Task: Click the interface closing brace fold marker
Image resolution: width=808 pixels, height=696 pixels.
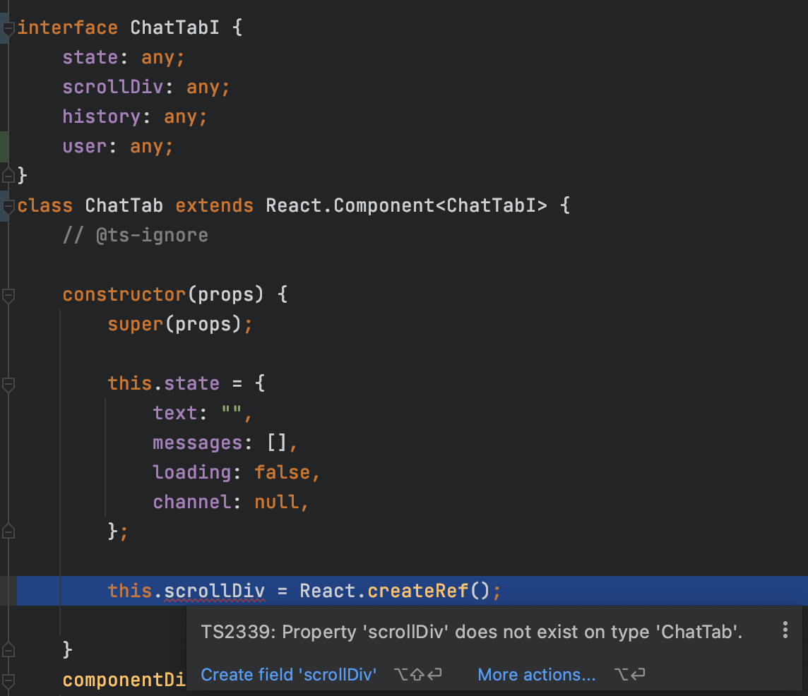Action: (8, 176)
